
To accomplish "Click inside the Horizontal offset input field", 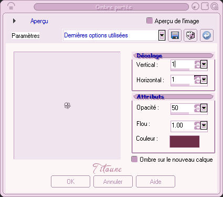I will [x=183, y=80].
